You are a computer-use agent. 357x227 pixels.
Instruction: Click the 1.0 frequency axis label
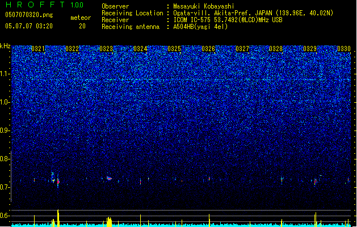pos(5,102)
